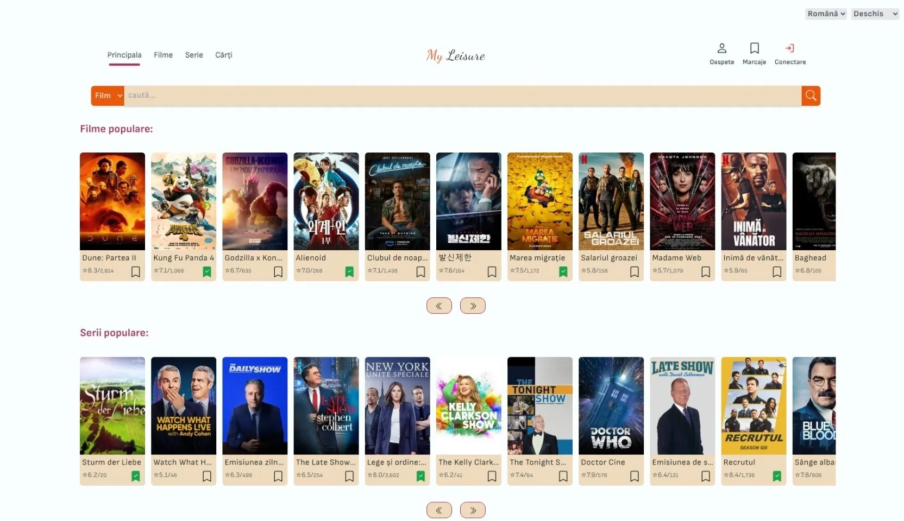
Task: Bookmark Doctor Cine series
Action: pyautogui.click(x=635, y=476)
